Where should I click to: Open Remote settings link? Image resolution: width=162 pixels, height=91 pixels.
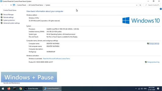8,17
